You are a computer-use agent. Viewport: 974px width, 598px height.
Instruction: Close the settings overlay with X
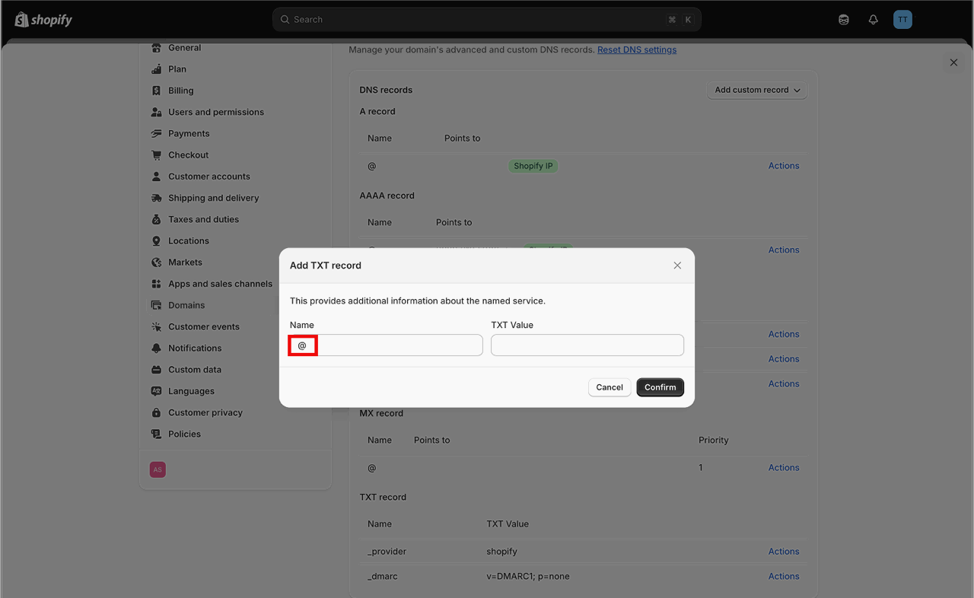953,62
